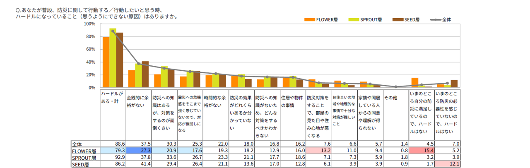The width and height of the screenshot is (530, 168).
Task: Click the orange FLOWER層 legend swatch
Action: coord(310,19)
